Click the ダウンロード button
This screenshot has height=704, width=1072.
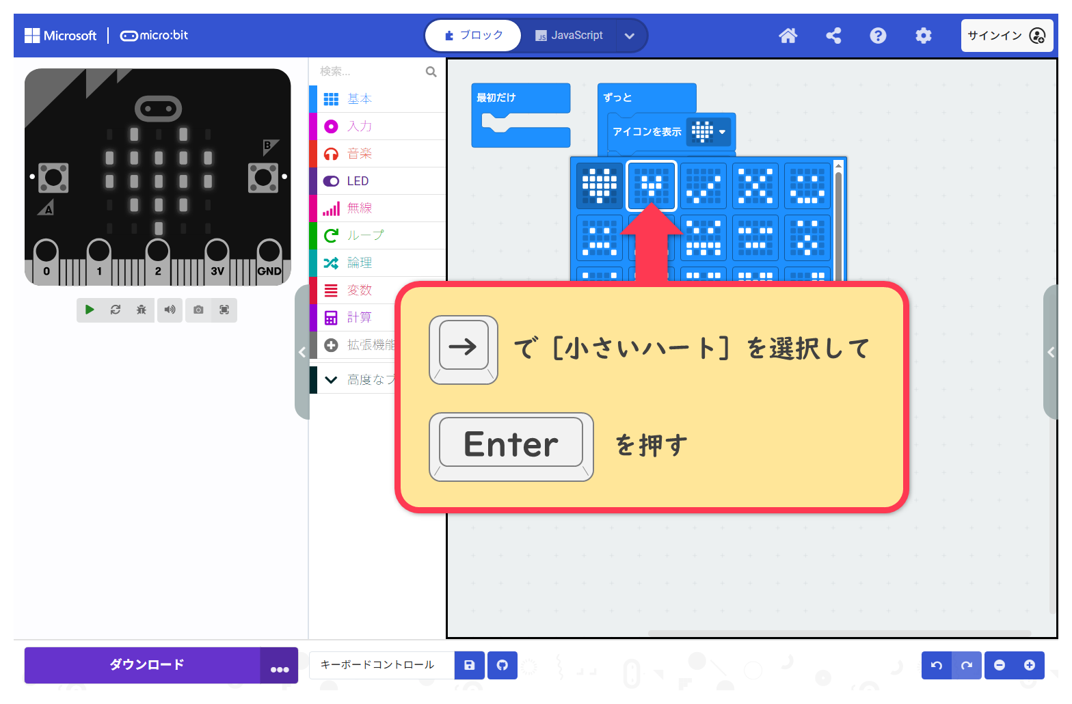click(x=142, y=665)
